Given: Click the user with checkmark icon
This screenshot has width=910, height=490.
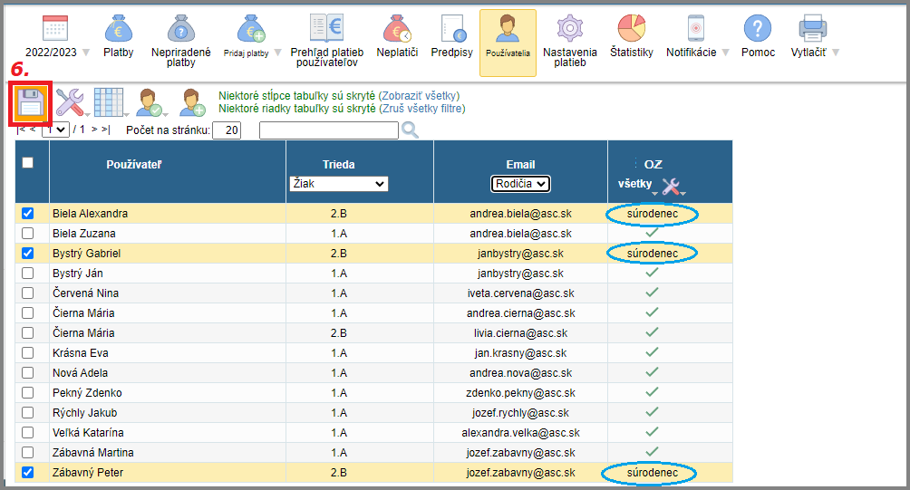Looking at the screenshot, I should [x=150, y=102].
